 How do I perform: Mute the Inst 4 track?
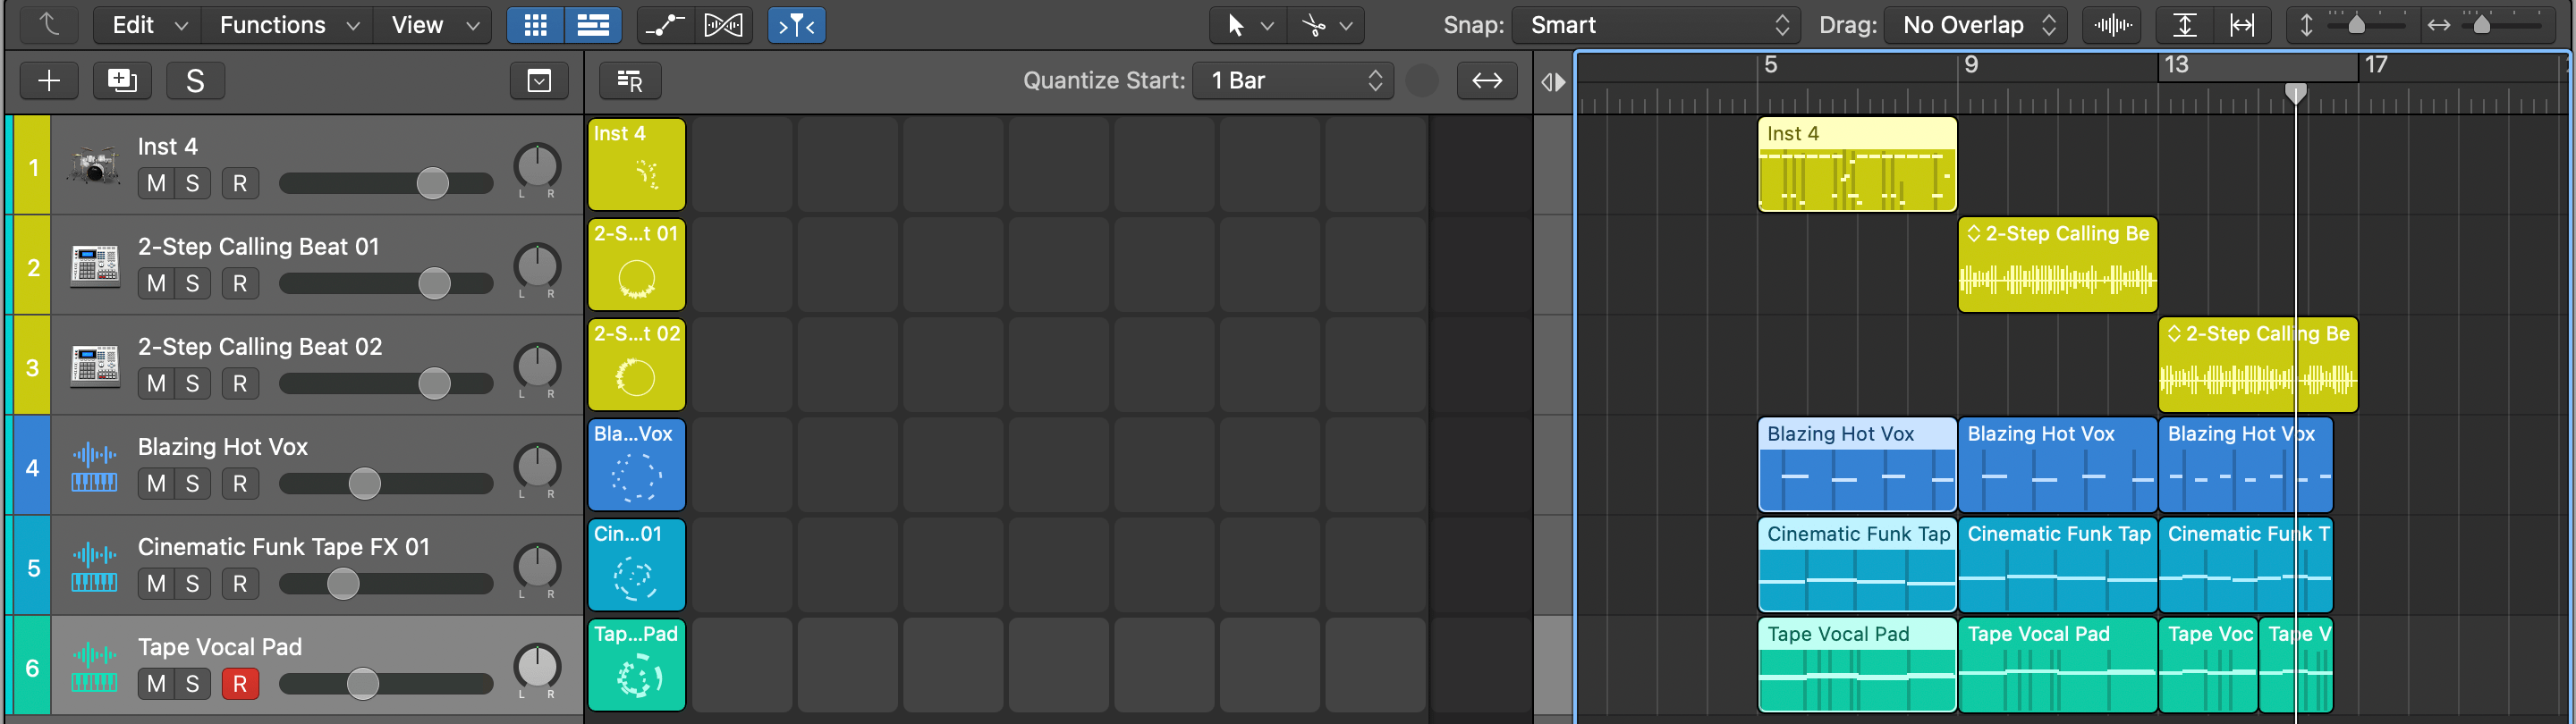click(x=156, y=184)
